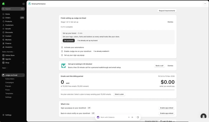Click the Sidekick avatar icon

[98, 117]
